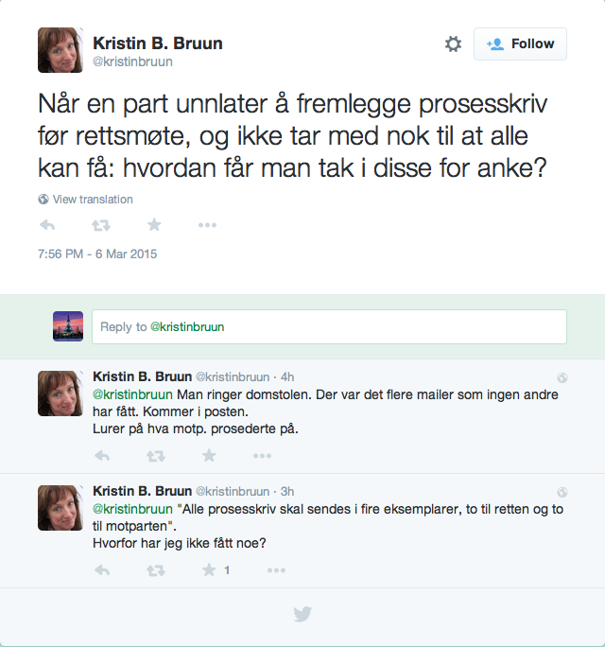Favorite the main tweet with star
Image resolution: width=605 pixels, height=647 pixels.
(x=154, y=225)
